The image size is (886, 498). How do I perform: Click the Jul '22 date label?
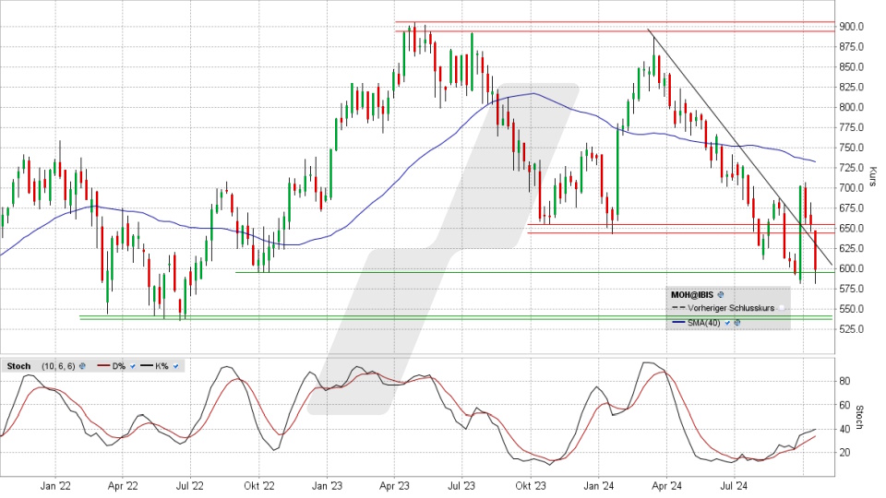pyautogui.click(x=190, y=486)
